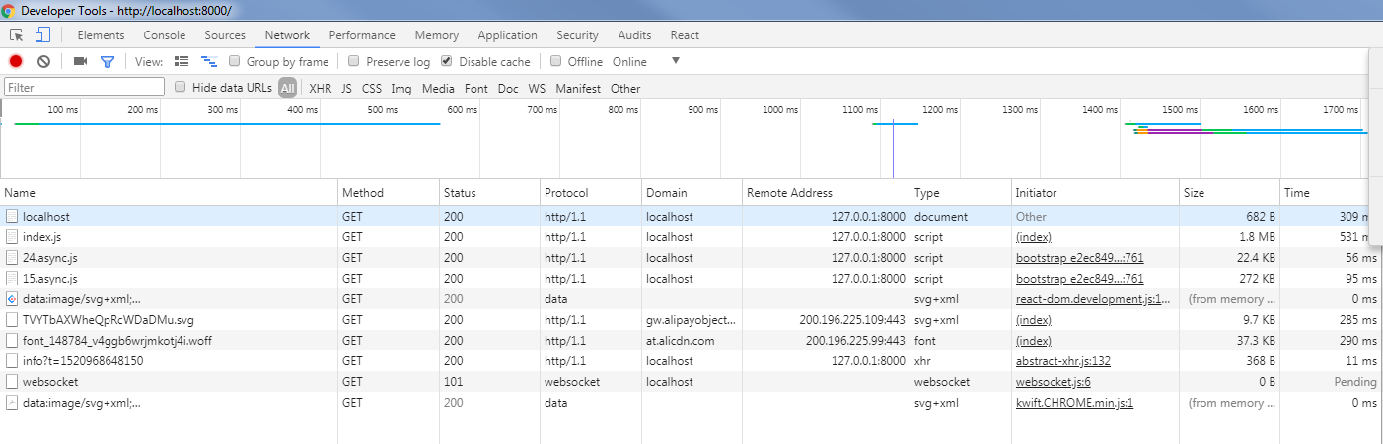Sort by the Size column header
Image resolution: width=1383 pixels, height=444 pixels.
[1229, 193]
